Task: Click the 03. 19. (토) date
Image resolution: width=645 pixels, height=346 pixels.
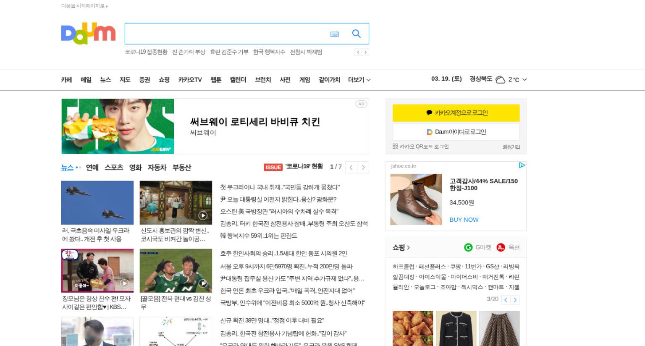Action: 446,79
